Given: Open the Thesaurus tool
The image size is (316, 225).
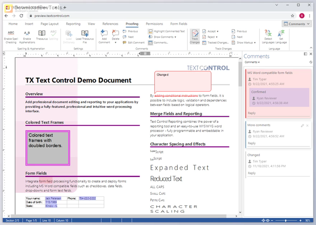Looking at the screenshot, I should (42, 35).
